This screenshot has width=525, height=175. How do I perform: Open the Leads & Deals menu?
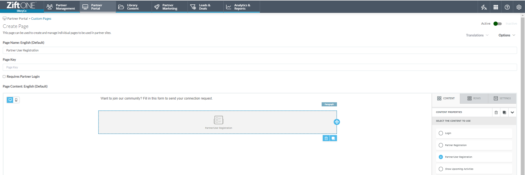[205, 7]
